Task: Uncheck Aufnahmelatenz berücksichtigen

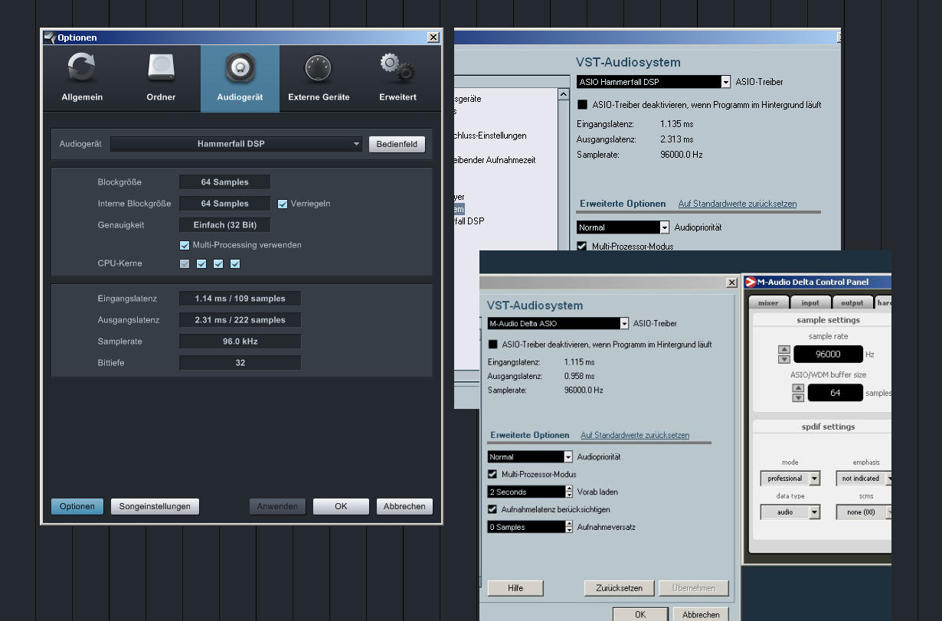Action: tap(492, 509)
